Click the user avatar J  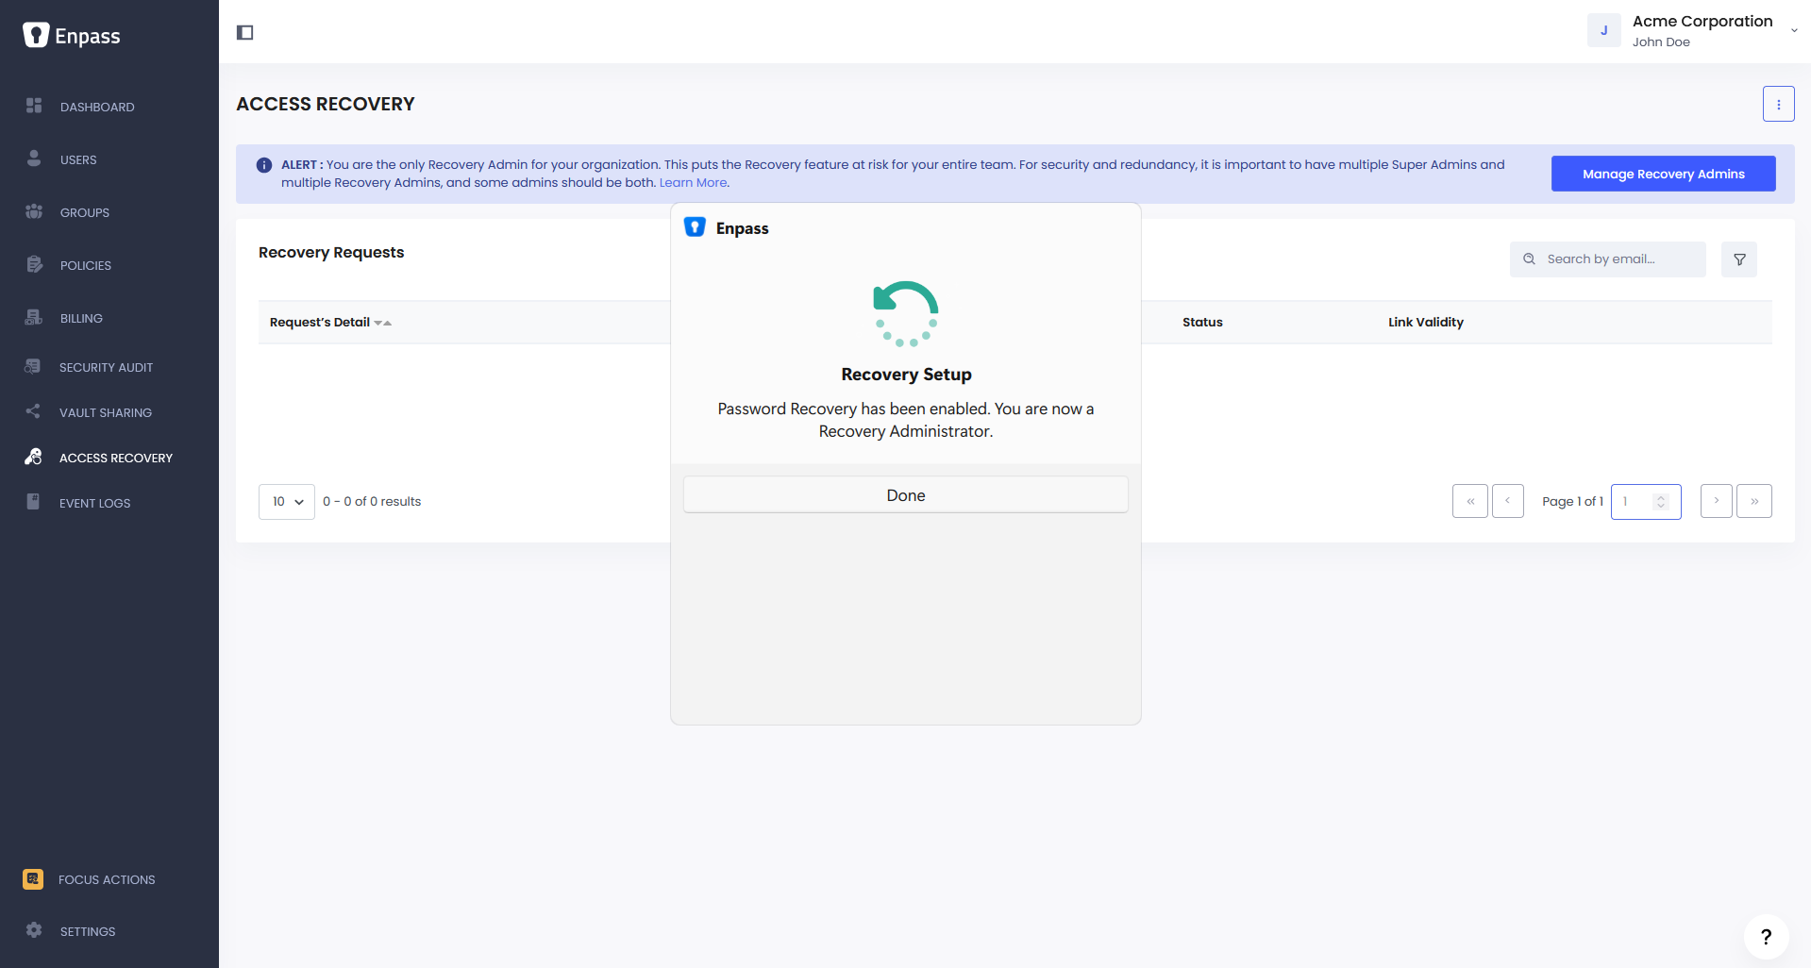[x=1603, y=30]
